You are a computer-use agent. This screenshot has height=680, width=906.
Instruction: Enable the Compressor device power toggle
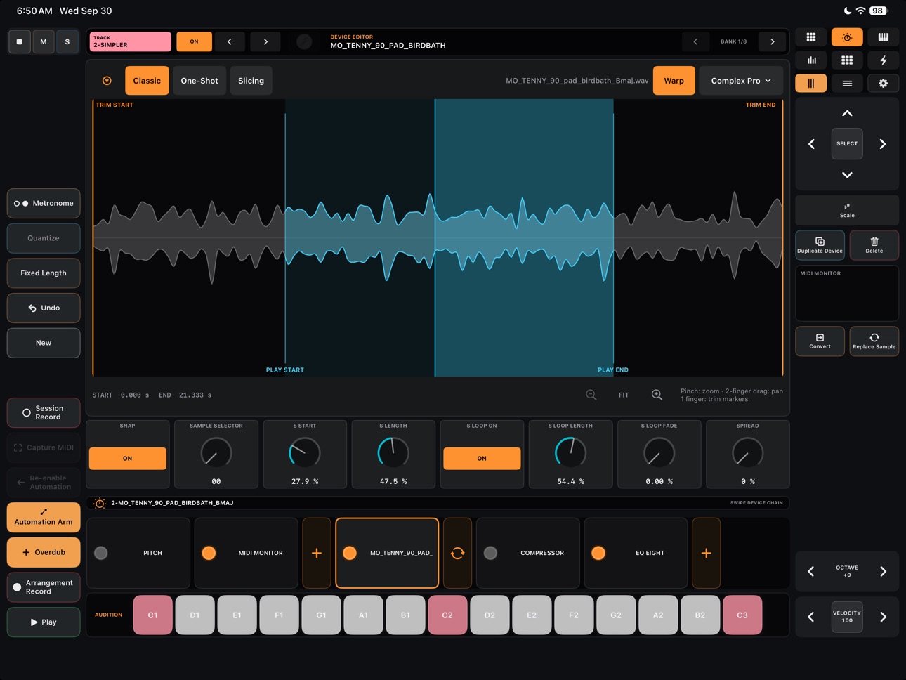(490, 553)
